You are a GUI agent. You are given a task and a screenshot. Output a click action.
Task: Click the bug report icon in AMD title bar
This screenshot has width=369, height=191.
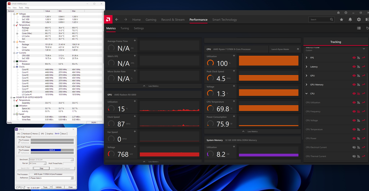(x=338, y=13)
